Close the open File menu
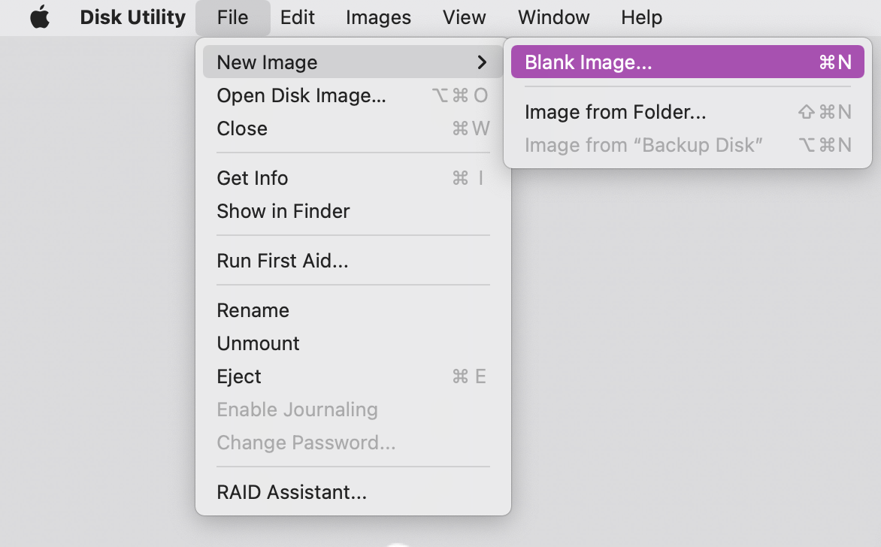This screenshot has width=881, height=547. point(232,17)
